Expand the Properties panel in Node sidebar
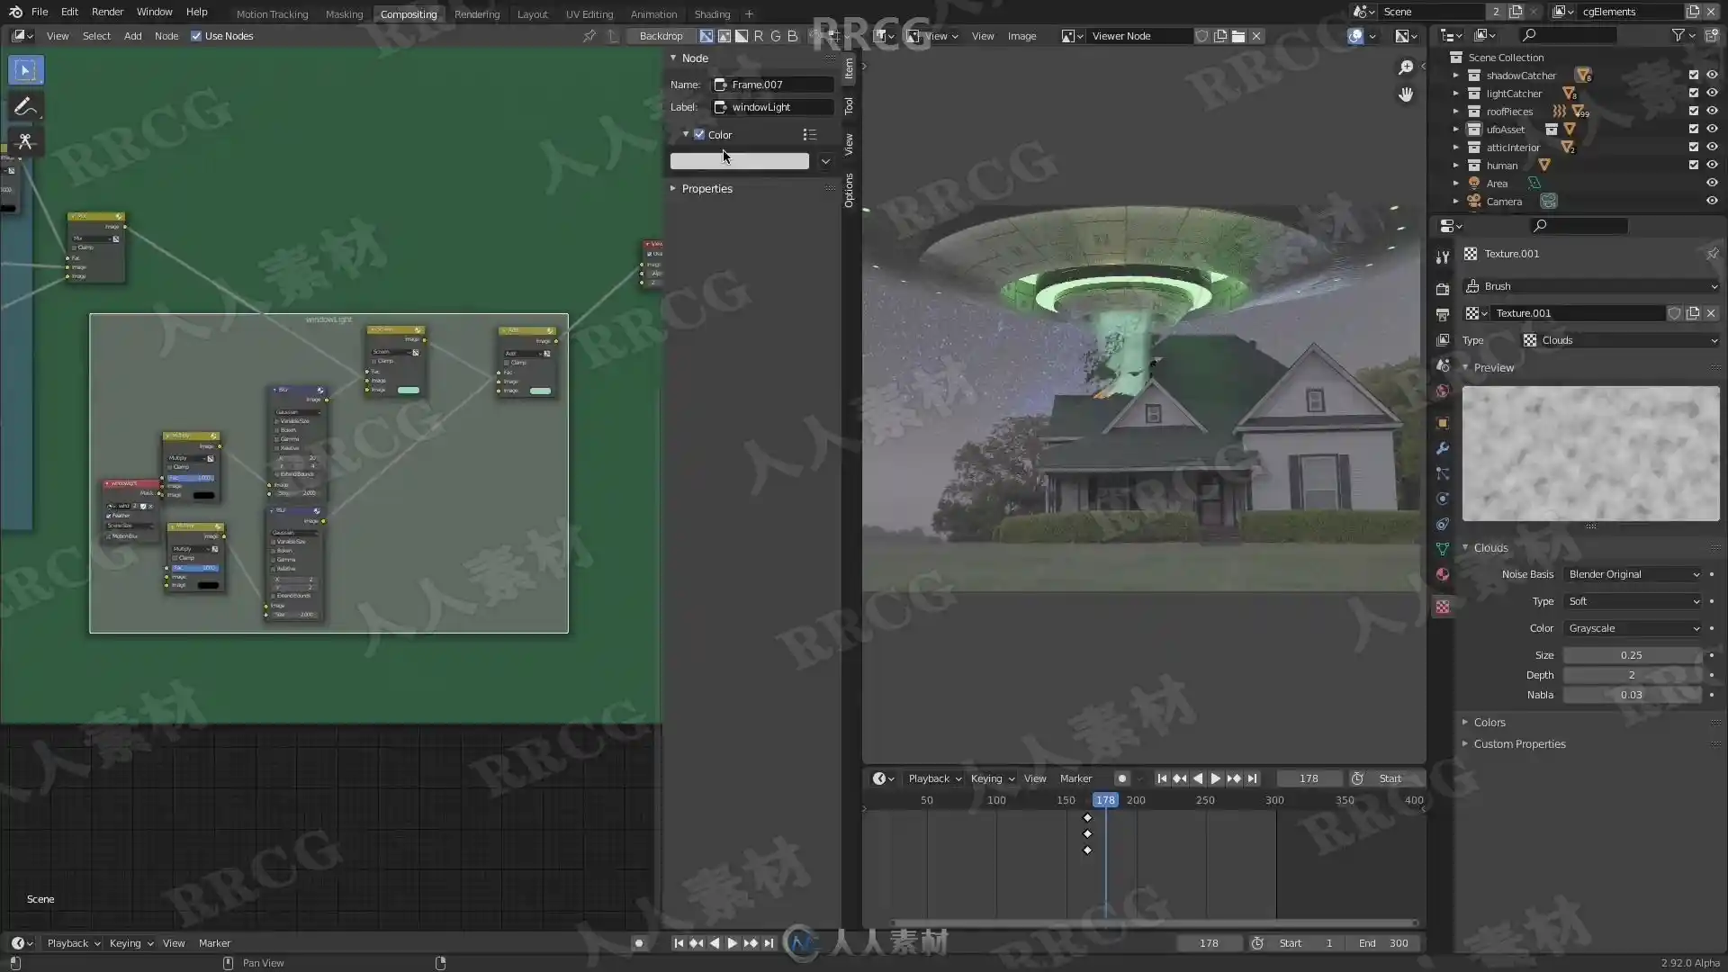This screenshot has height=972, width=1728. (706, 189)
